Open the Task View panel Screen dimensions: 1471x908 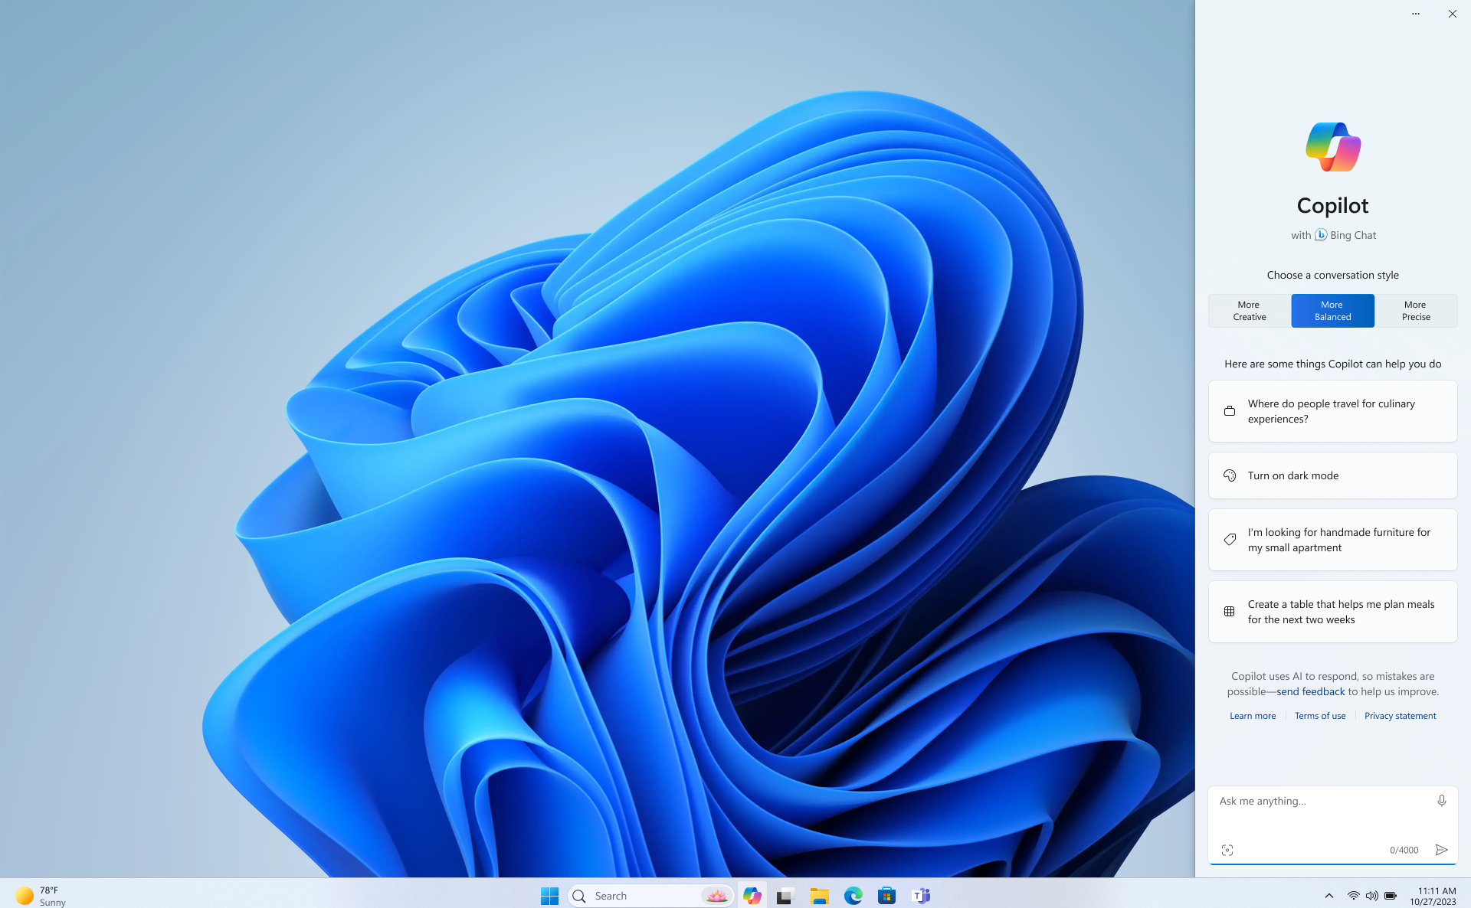(786, 896)
